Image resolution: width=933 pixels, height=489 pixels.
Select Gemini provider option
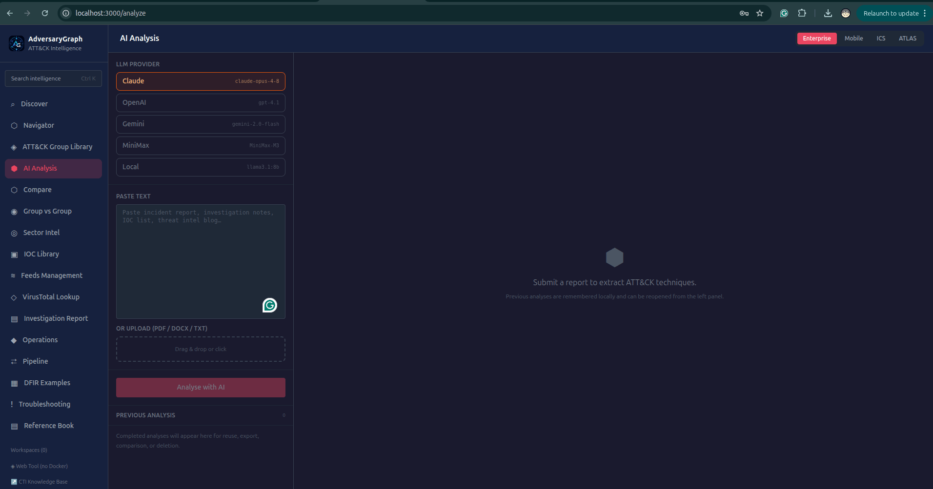[201, 124]
